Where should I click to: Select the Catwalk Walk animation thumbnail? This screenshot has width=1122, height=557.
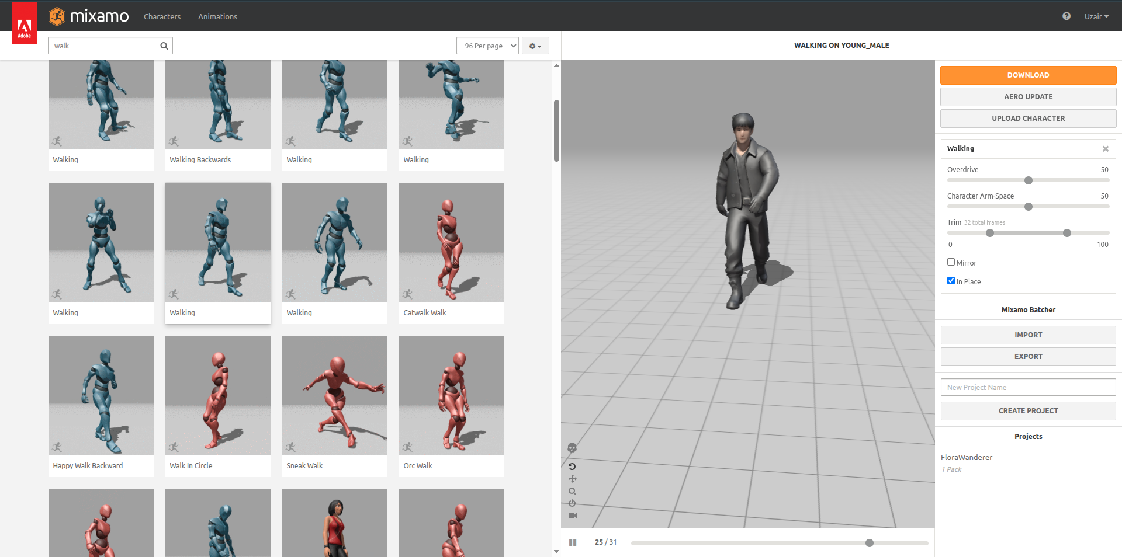[451, 242]
